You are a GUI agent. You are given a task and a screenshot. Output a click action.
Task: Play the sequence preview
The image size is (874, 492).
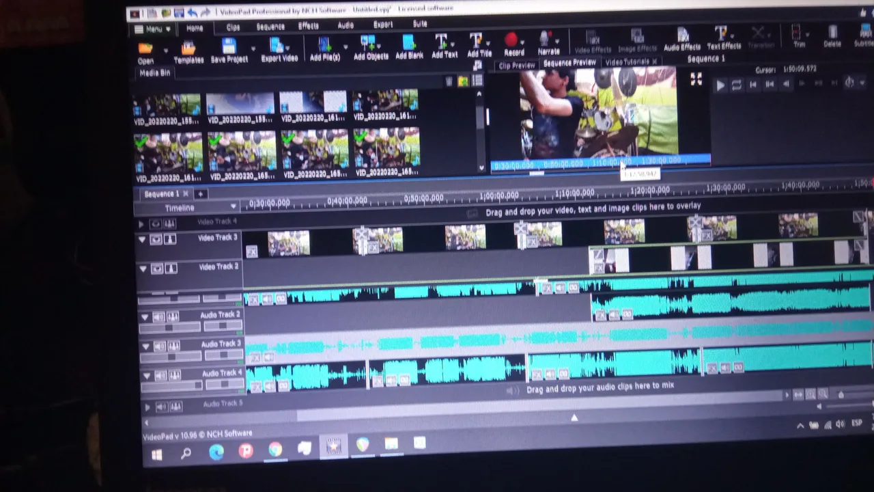tap(720, 85)
